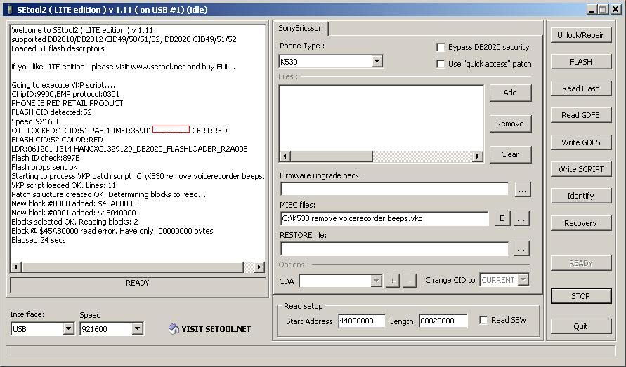Click log line "New block #0001 added: $45040000"

point(74,213)
